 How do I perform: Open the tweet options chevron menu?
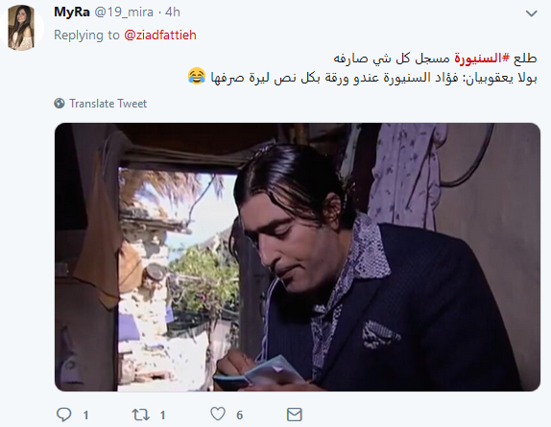pos(531,13)
